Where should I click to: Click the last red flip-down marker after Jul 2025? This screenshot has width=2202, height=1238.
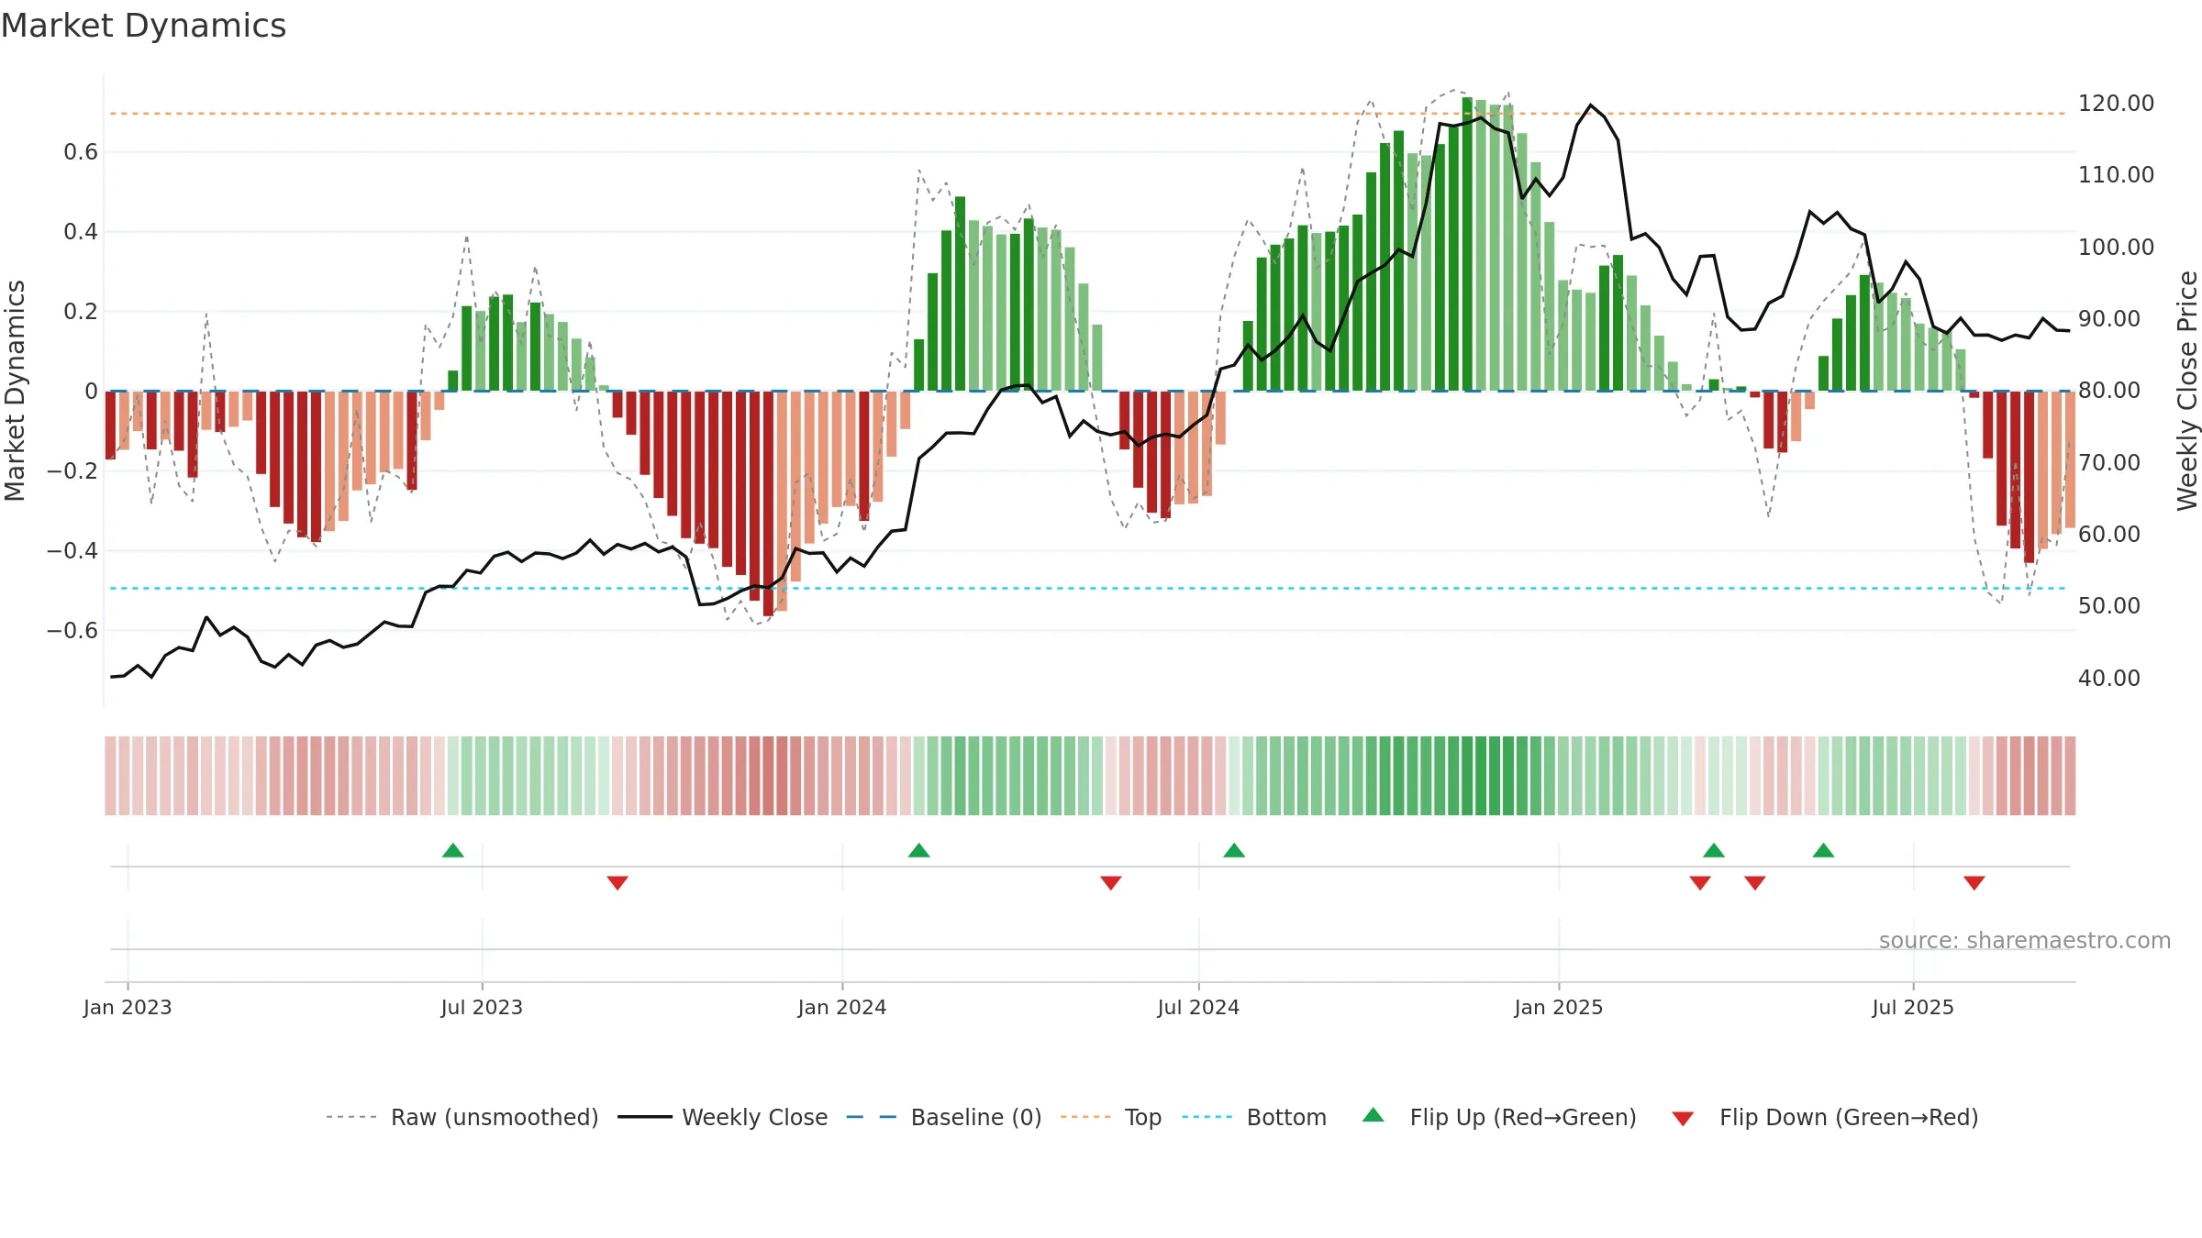coord(1974,882)
